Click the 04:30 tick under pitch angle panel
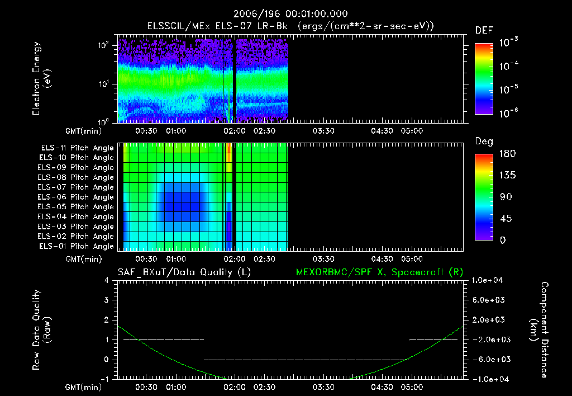The image size is (572, 396). pos(382,259)
